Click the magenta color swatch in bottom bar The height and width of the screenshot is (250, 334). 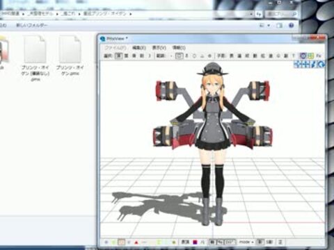click(195, 242)
